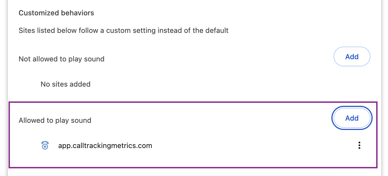The width and height of the screenshot is (388, 176).
Task: Click the custom setting explanation sentence
Action: pos(123,30)
